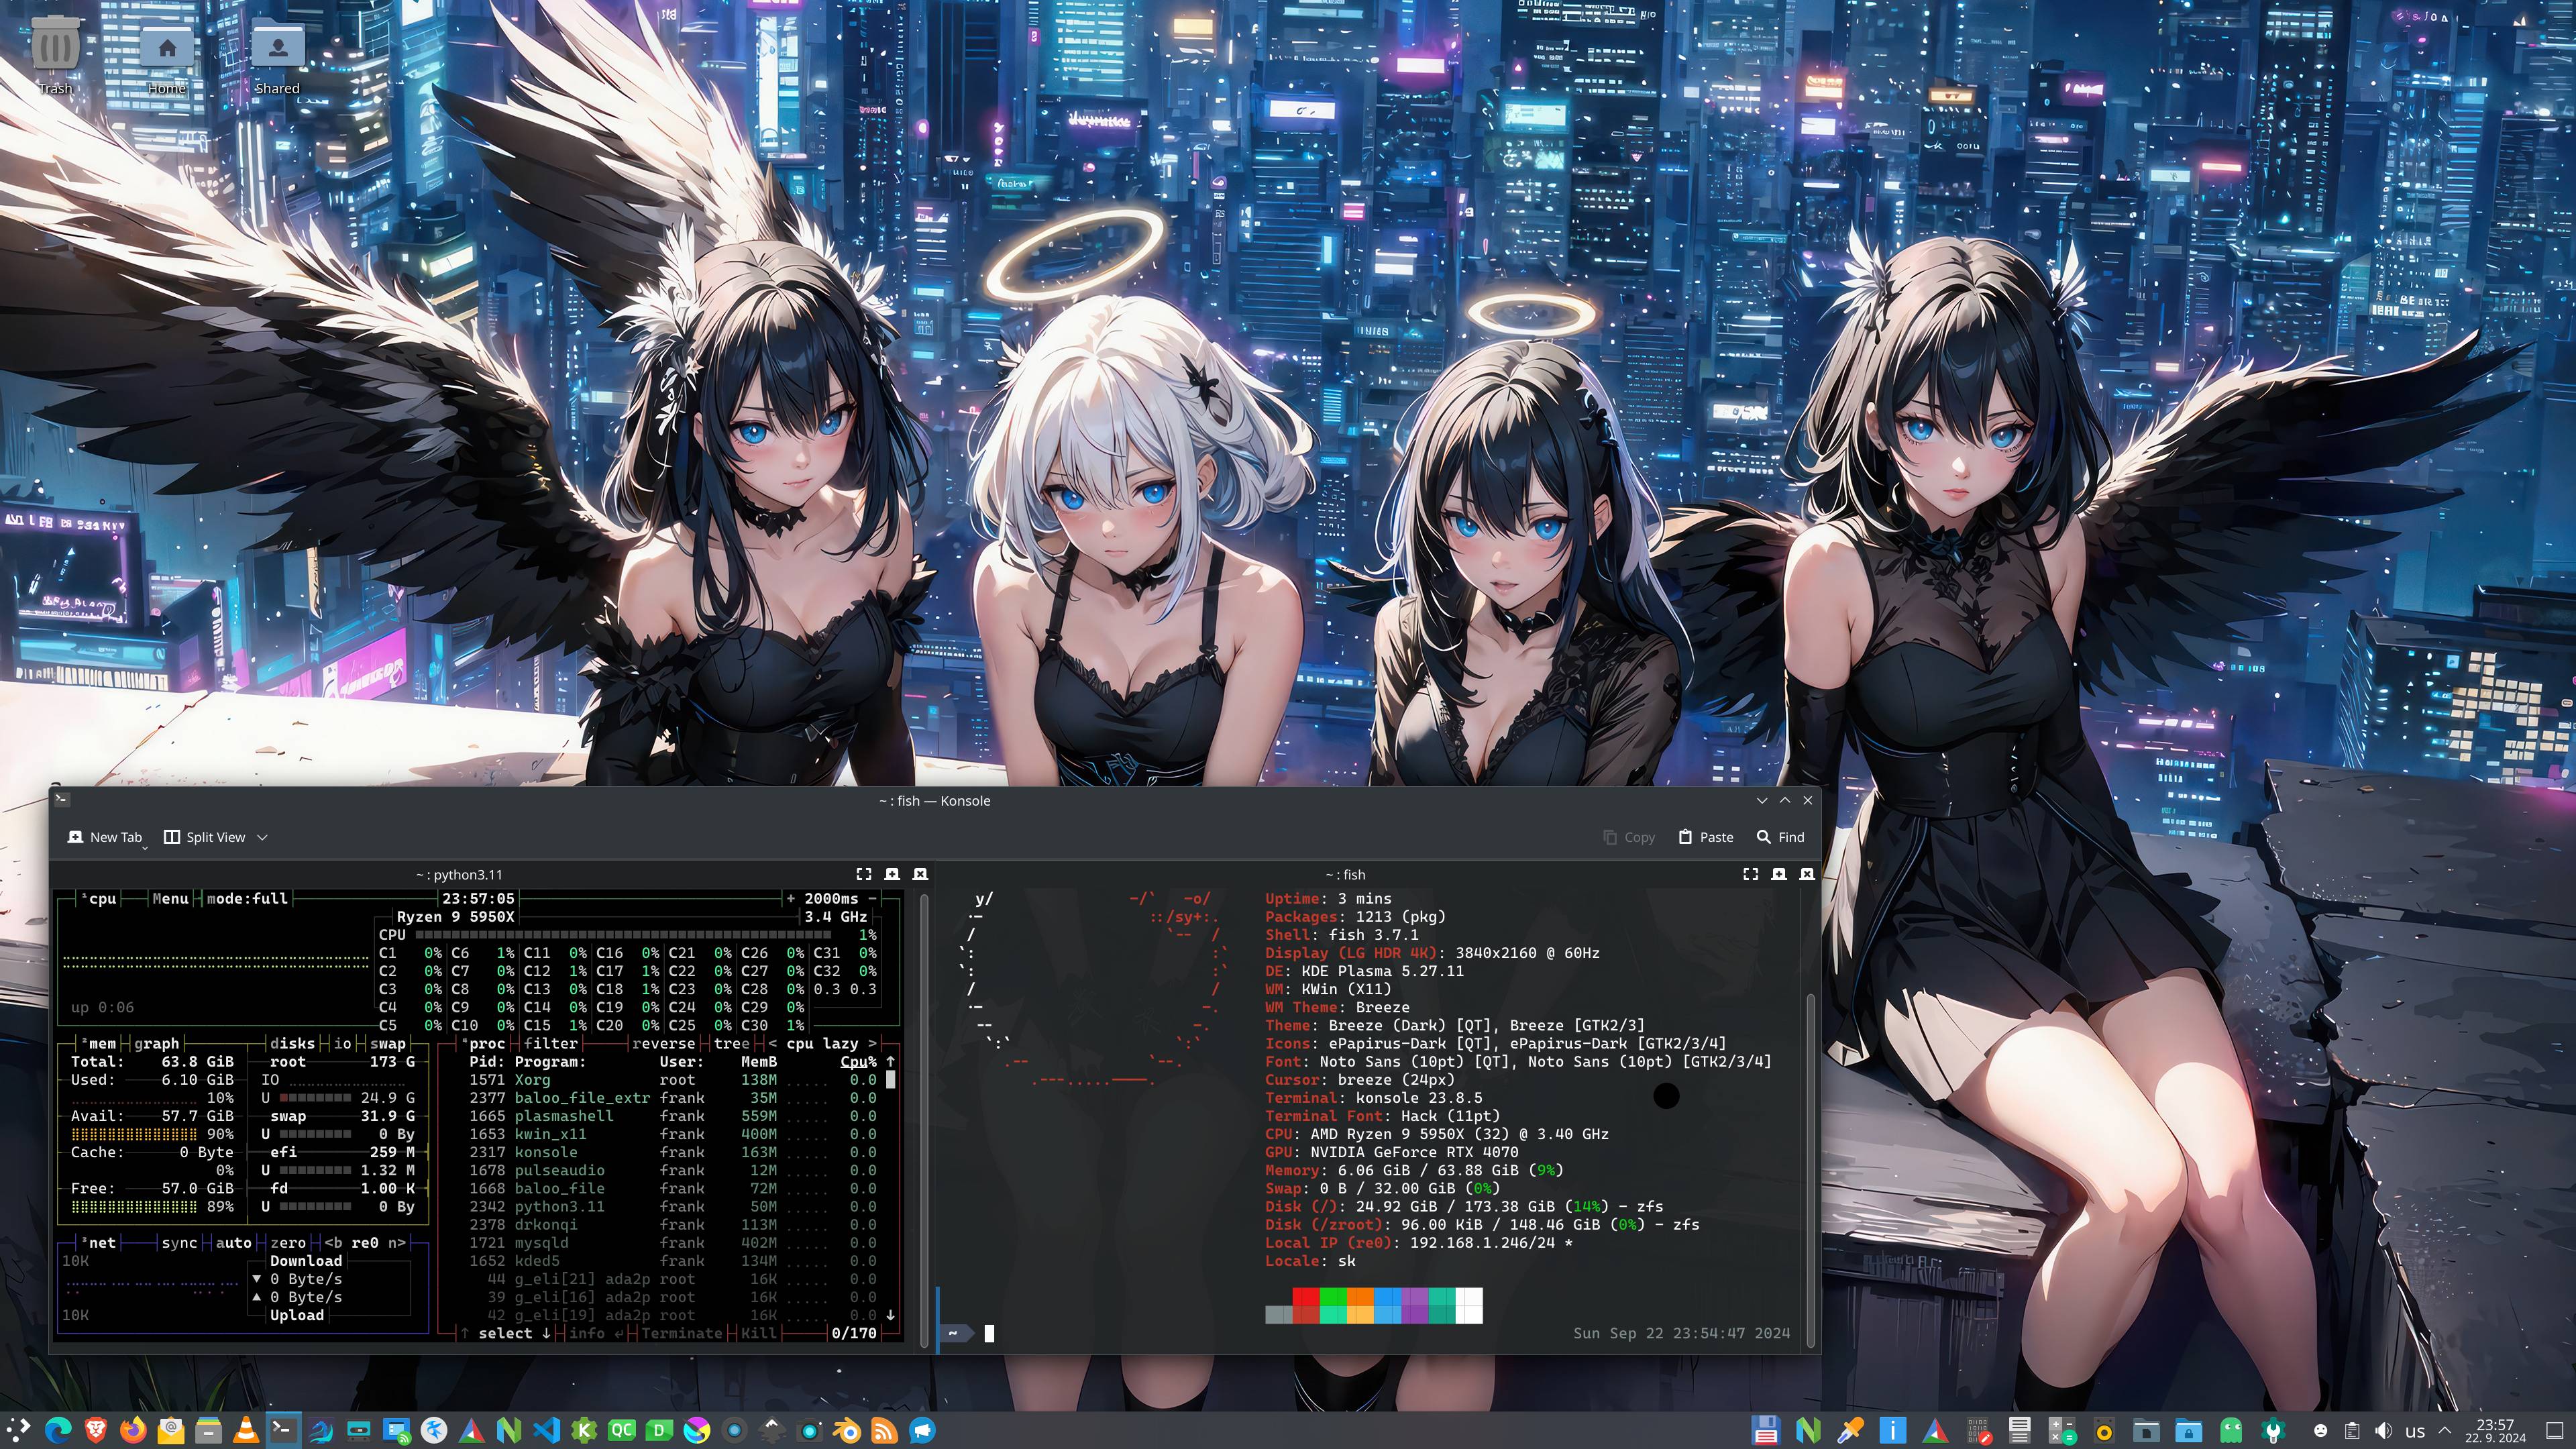Open the green ghost tray icon

2231,1430
